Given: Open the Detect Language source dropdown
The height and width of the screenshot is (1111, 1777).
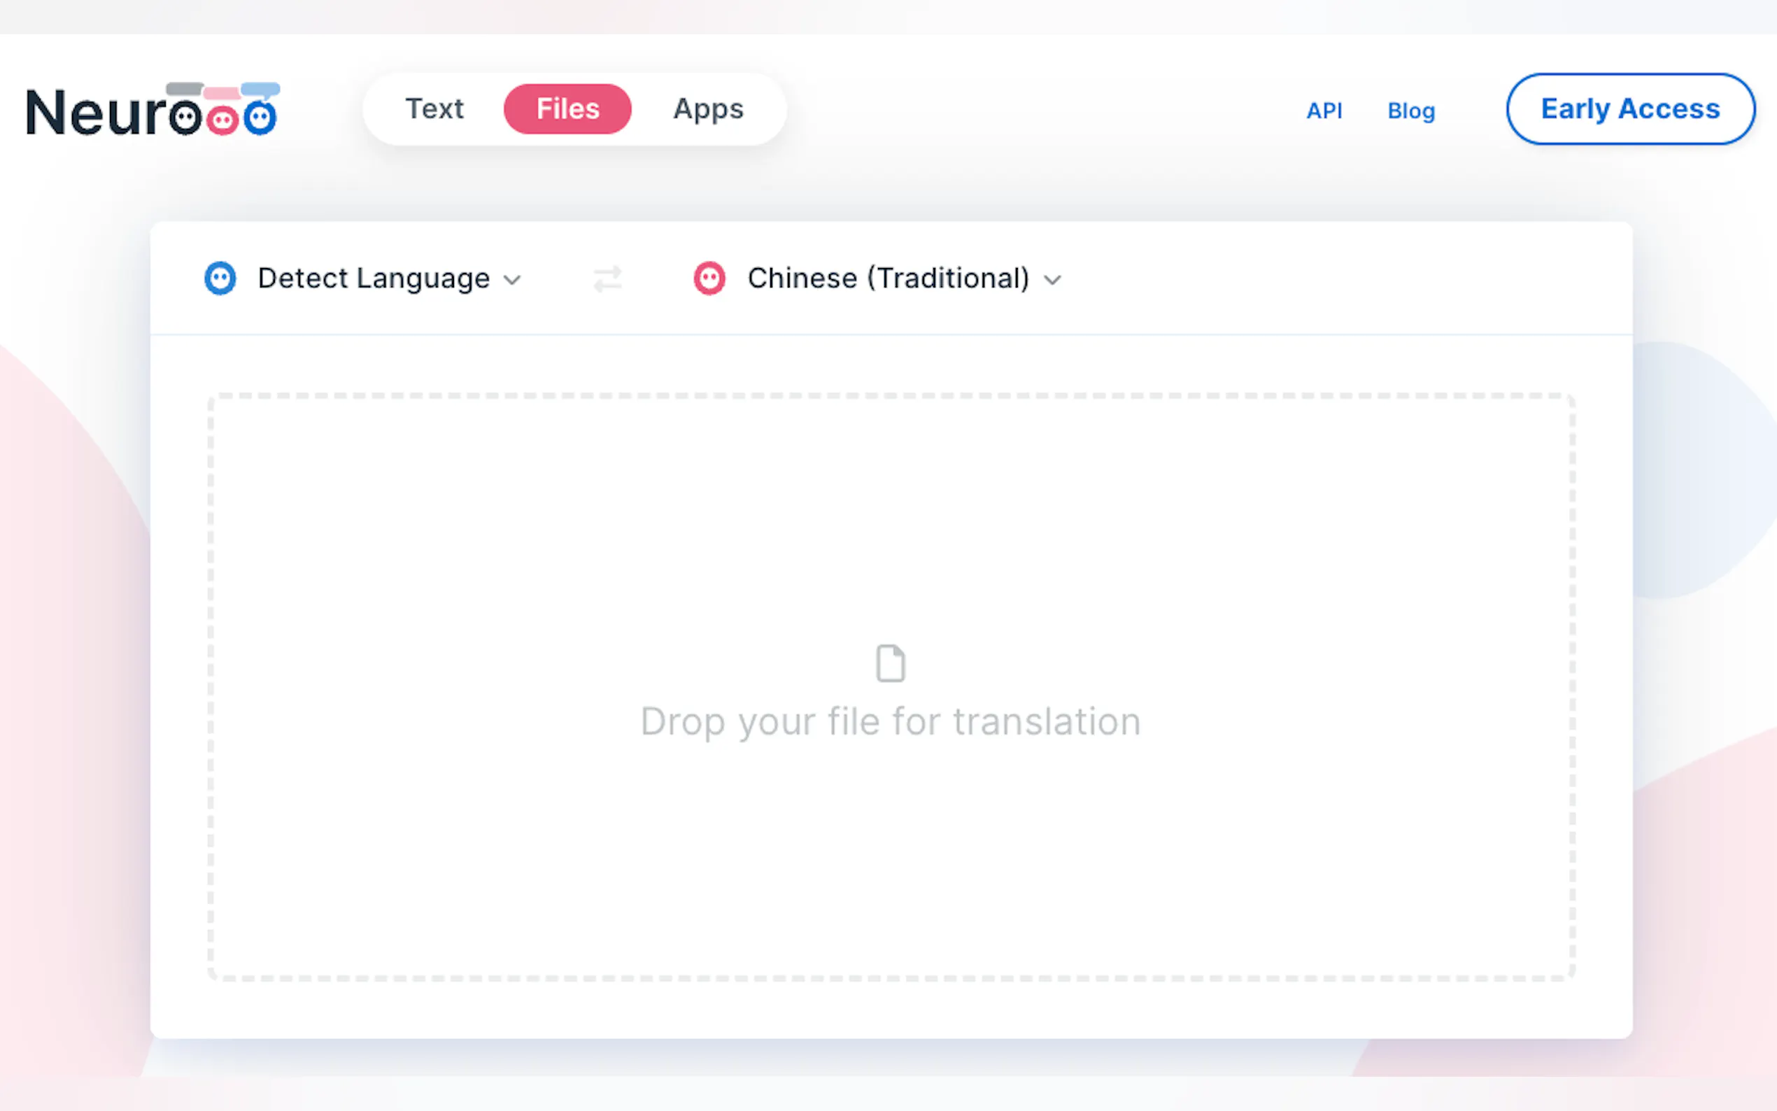Looking at the screenshot, I should [x=373, y=278].
